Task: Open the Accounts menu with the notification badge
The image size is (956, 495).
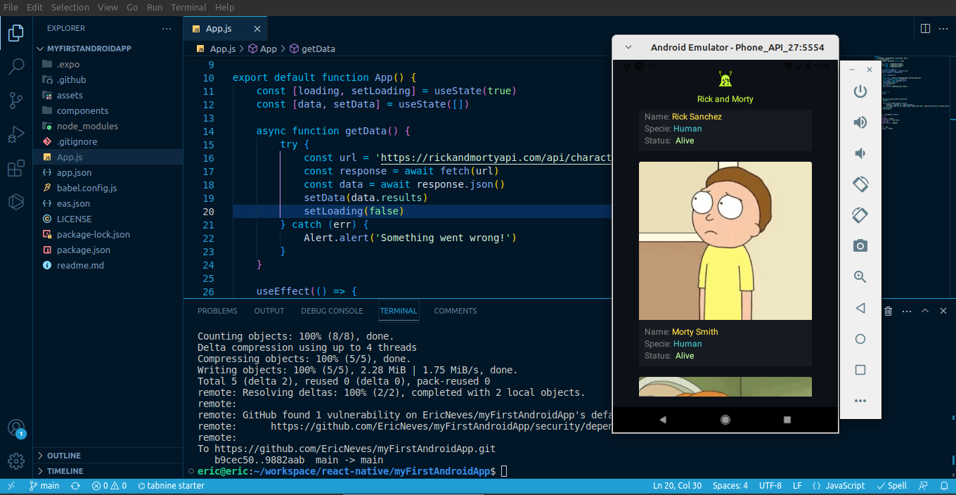Action: click(x=16, y=427)
